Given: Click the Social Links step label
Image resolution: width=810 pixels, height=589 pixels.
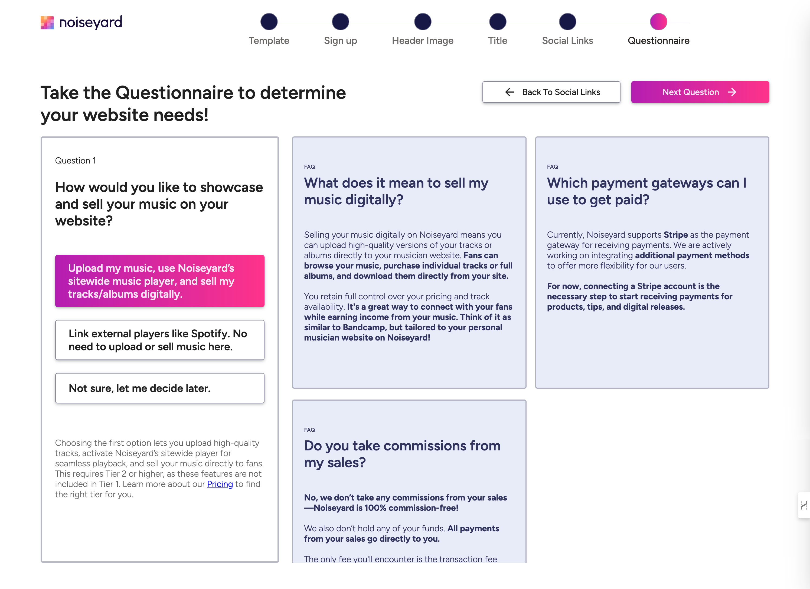Looking at the screenshot, I should (567, 41).
